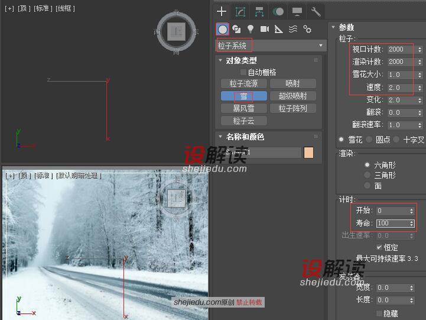Enable the 自动栅格 checkbox
Screen dimensions: 426x320
click(243, 72)
